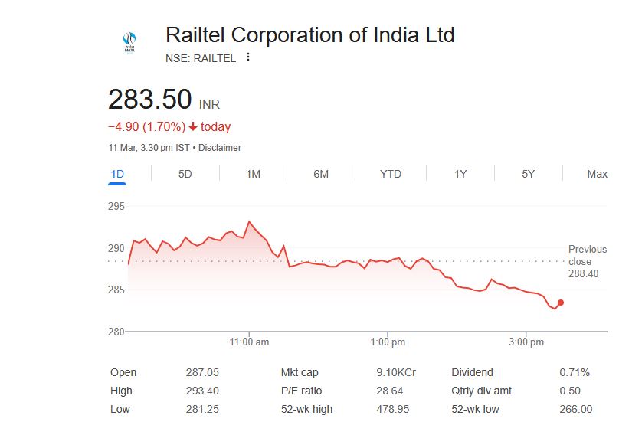Click the Railtel Corporation of India Ltd title
The image size is (619, 445).
pos(309,35)
